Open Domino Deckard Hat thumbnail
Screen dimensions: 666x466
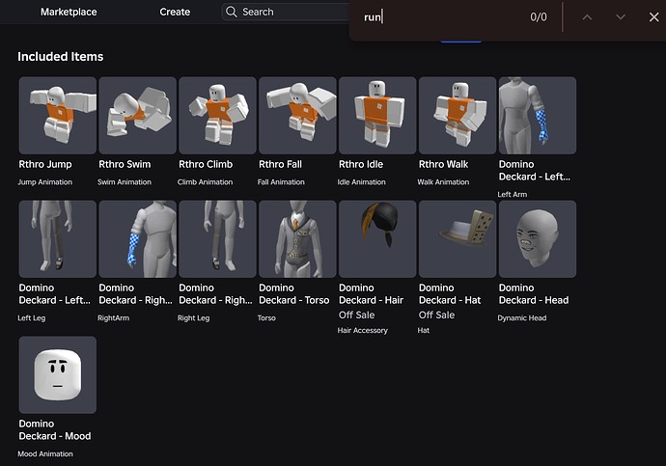(458, 239)
